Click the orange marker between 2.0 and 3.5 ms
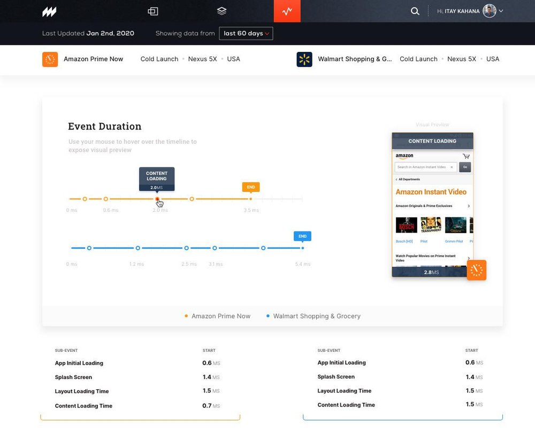535x447 pixels. [192, 199]
